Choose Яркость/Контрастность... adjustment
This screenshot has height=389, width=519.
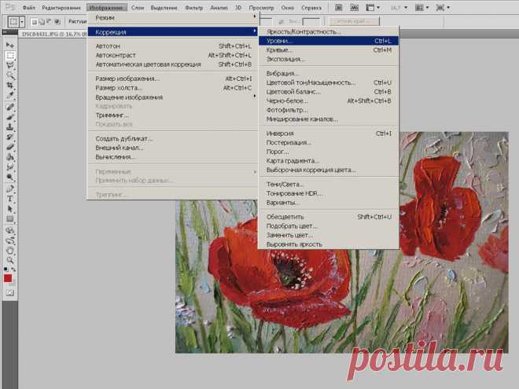click(x=329, y=31)
